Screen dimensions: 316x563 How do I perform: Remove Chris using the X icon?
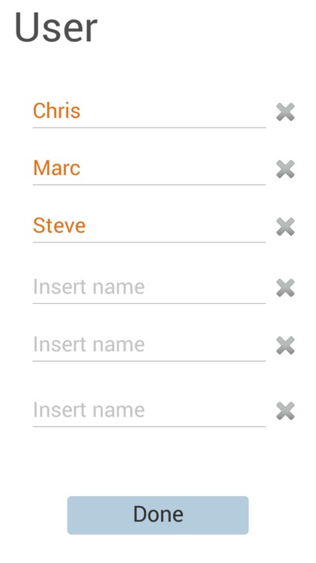(285, 112)
